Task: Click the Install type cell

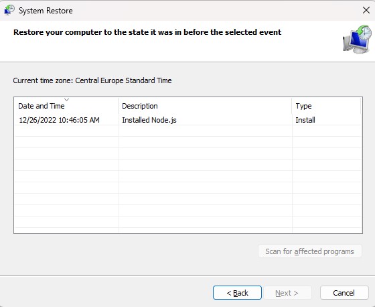Action: pyautogui.click(x=305, y=120)
